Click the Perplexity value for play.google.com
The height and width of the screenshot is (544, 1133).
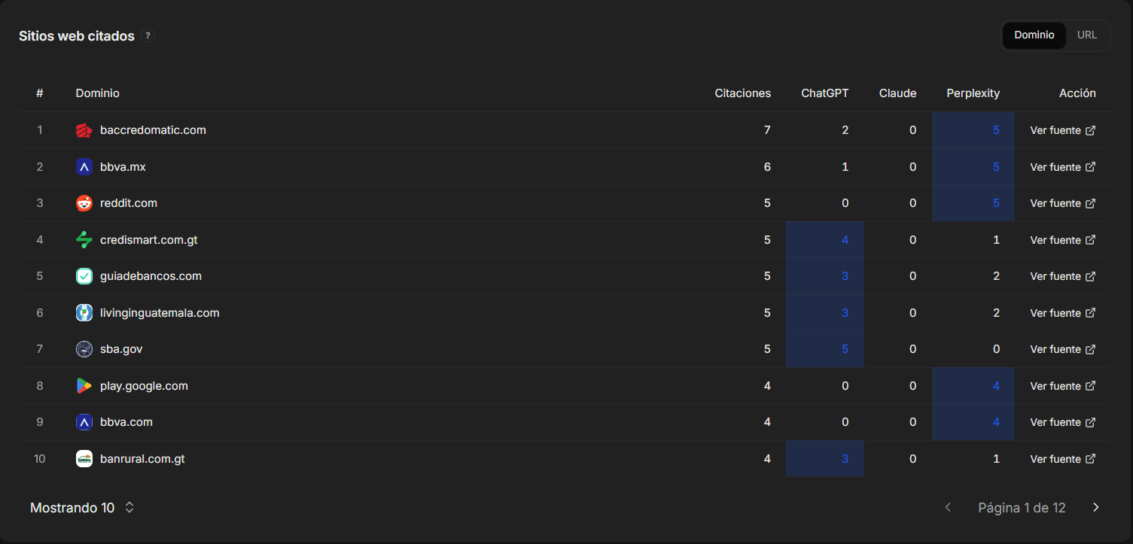996,386
